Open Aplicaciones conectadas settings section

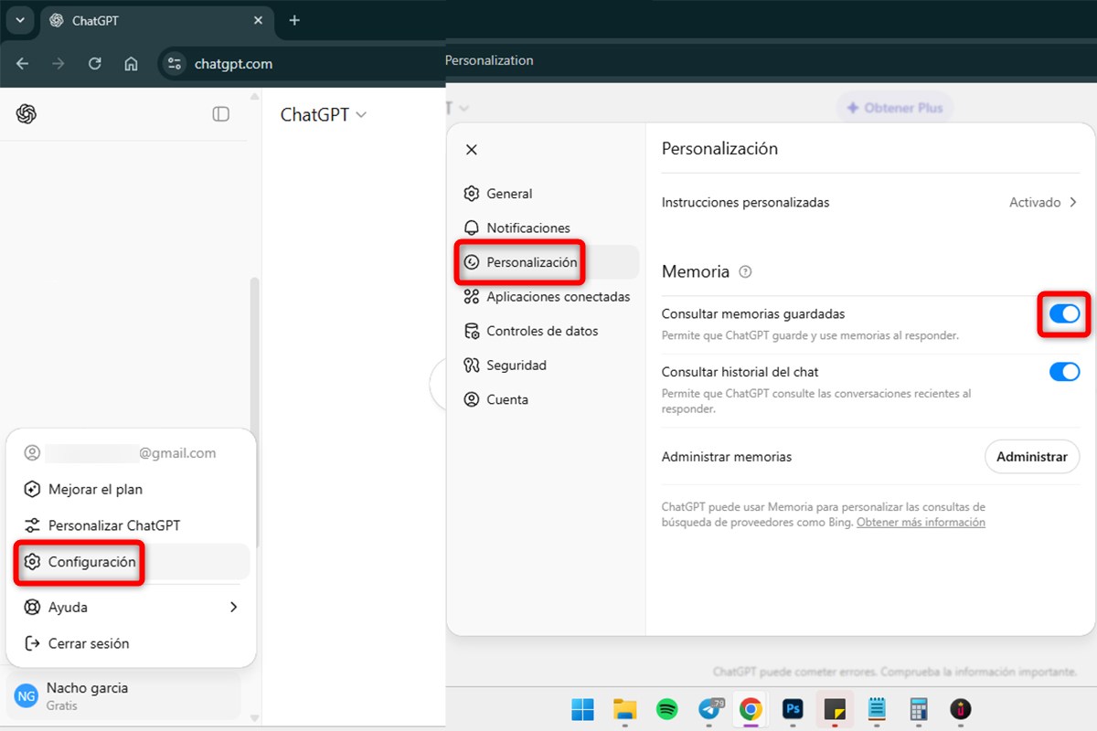pos(547,296)
